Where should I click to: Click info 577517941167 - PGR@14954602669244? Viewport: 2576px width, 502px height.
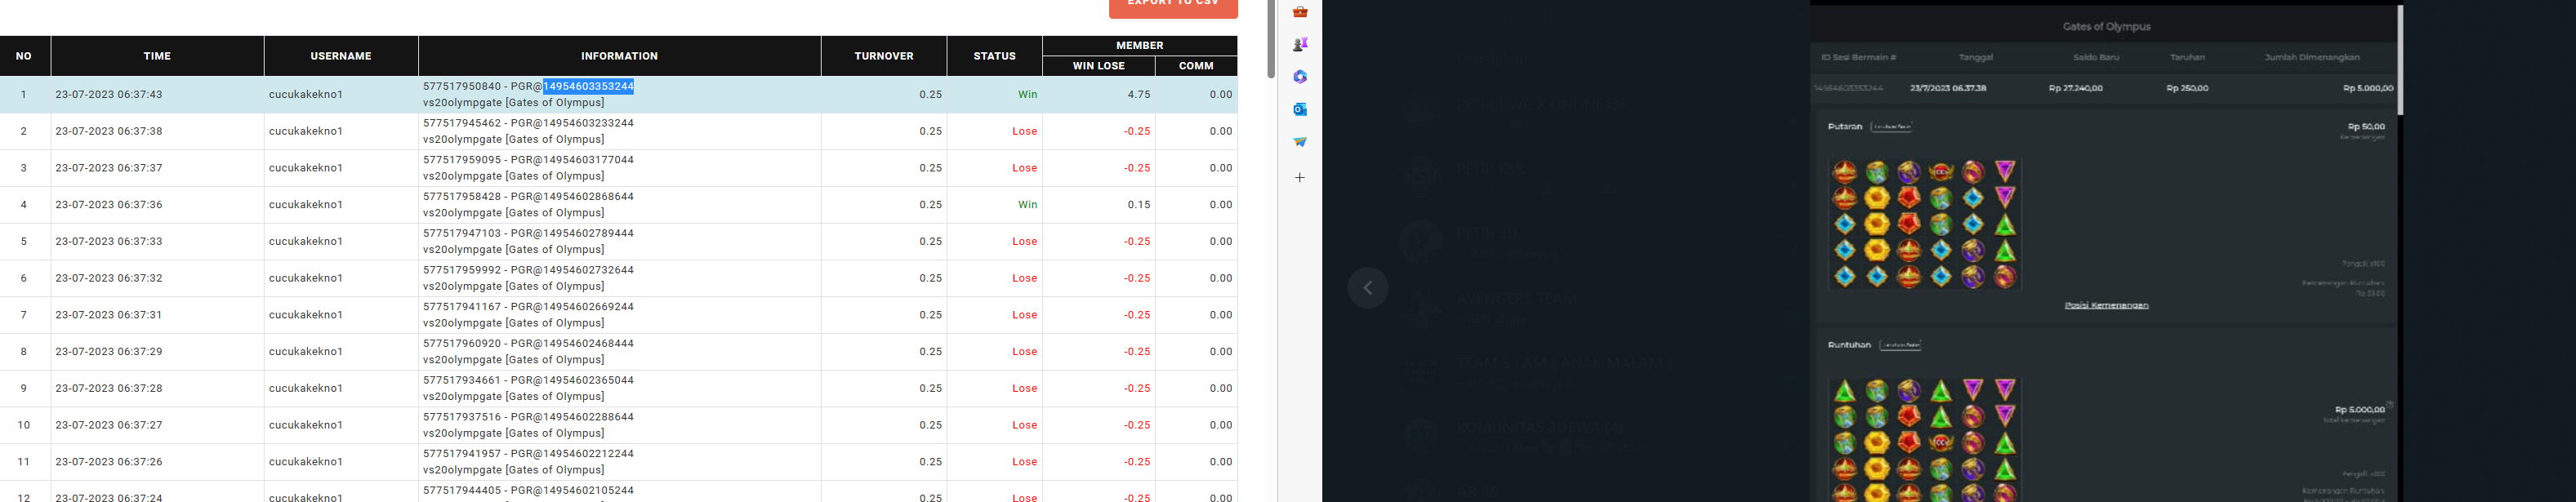(528, 307)
